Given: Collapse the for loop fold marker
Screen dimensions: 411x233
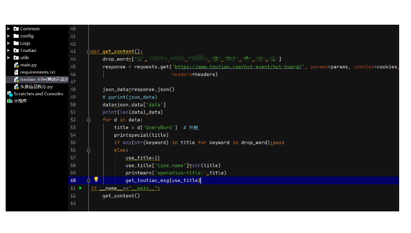Looking at the screenshot, I should pyautogui.click(x=88, y=120).
